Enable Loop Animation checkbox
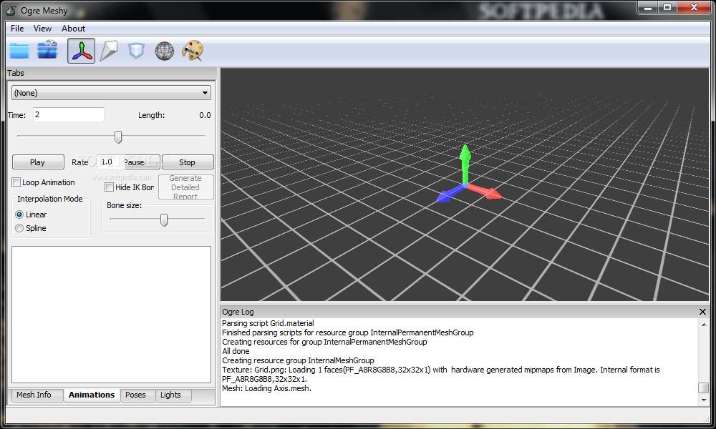The image size is (716, 429). pyautogui.click(x=16, y=182)
